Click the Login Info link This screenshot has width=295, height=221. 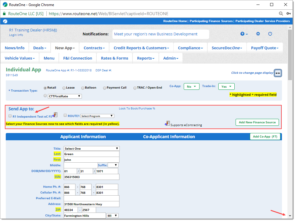[x=16, y=35]
